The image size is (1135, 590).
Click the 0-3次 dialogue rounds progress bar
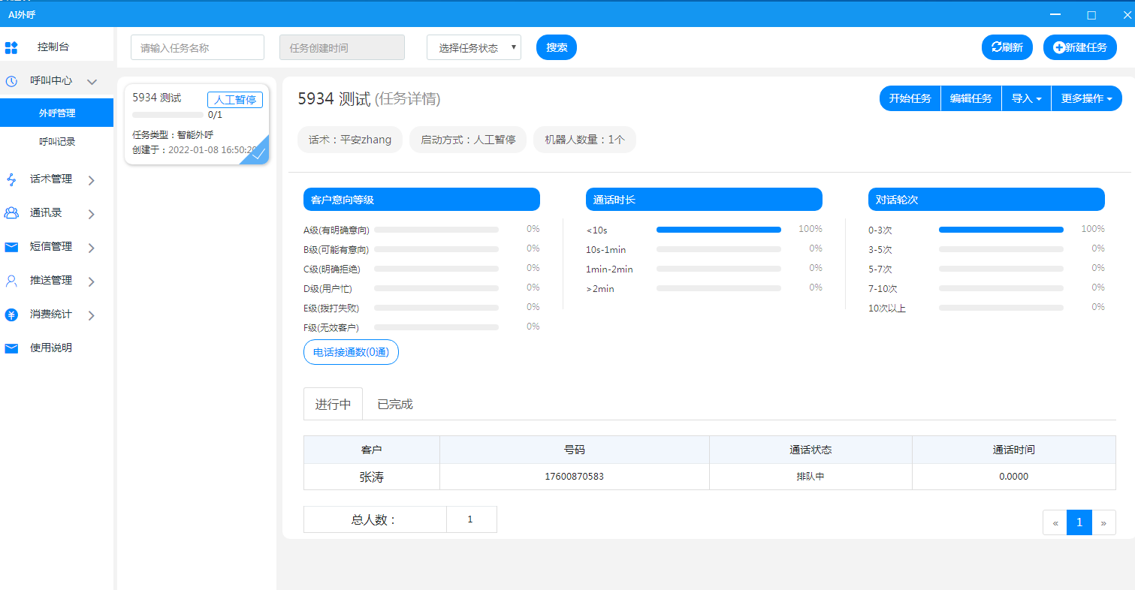coord(1001,230)
